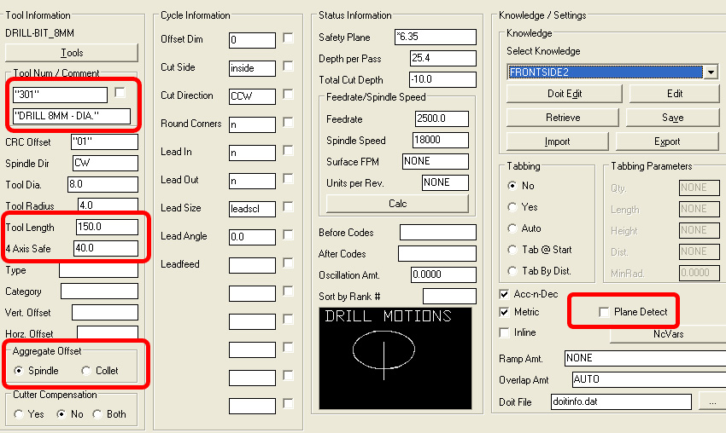The height and width of the screenshot is (433, 726).
Task: Edit the Tool Dia. value 8.0
Action: 102,184
